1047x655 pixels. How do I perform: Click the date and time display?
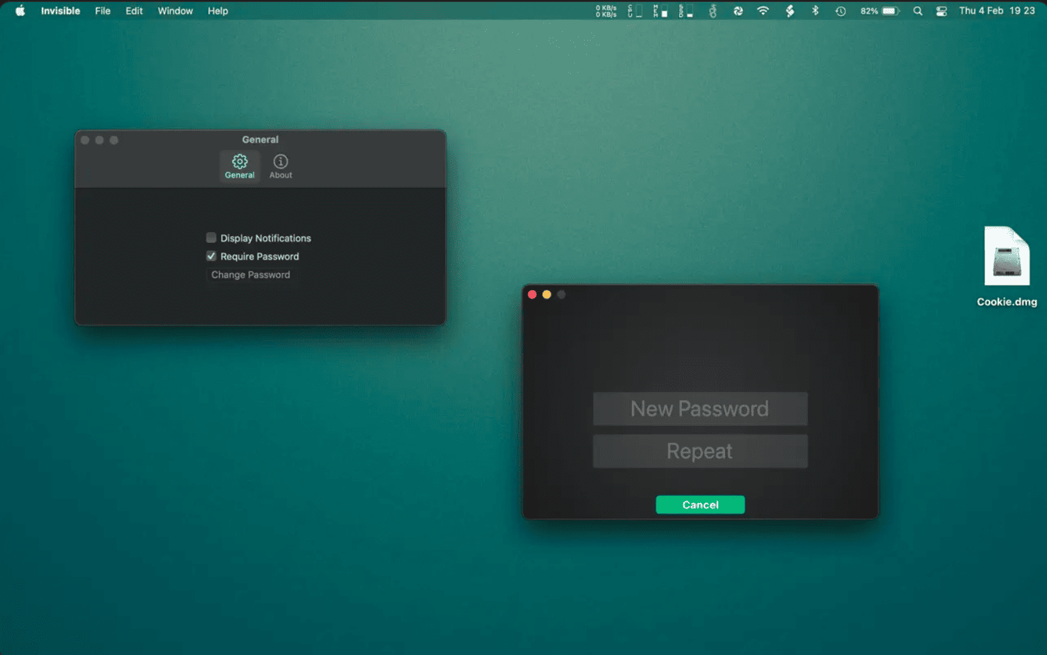996,11
